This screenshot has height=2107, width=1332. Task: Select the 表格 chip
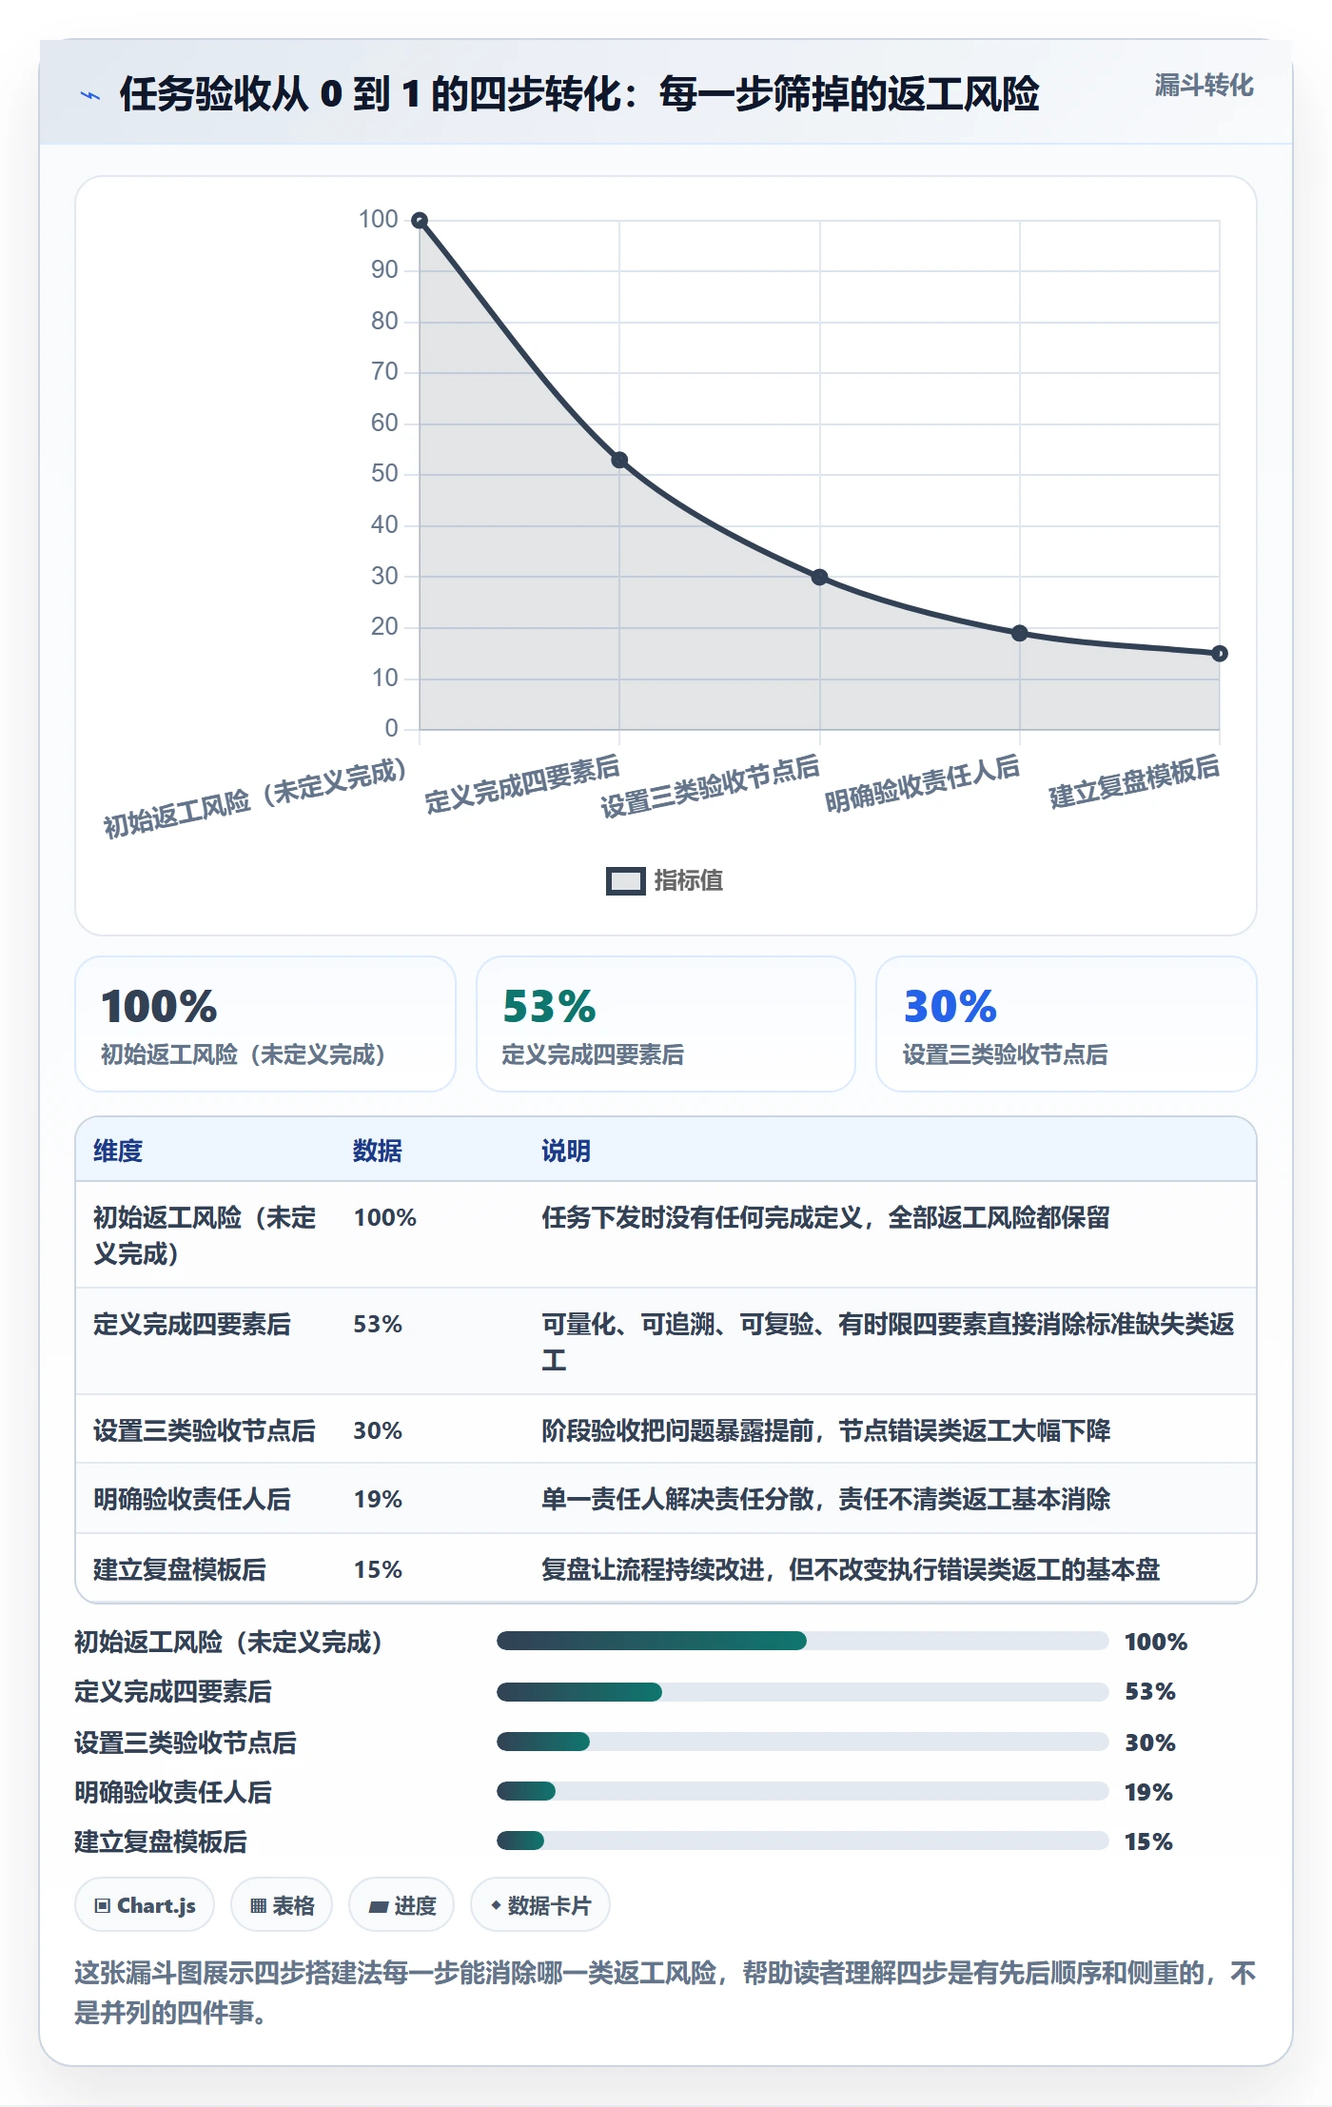click(282, 1905)
